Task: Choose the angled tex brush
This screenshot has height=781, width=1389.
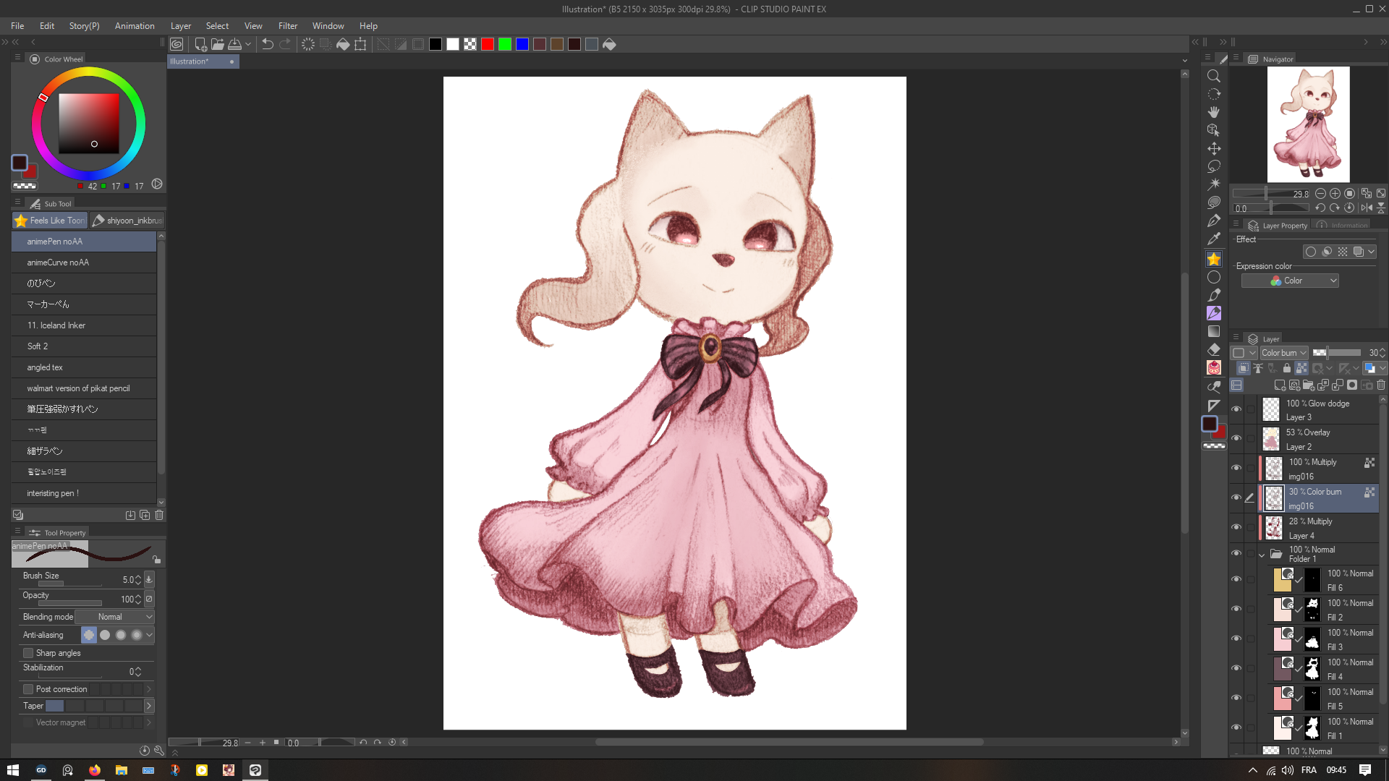Action: [84, 367]
